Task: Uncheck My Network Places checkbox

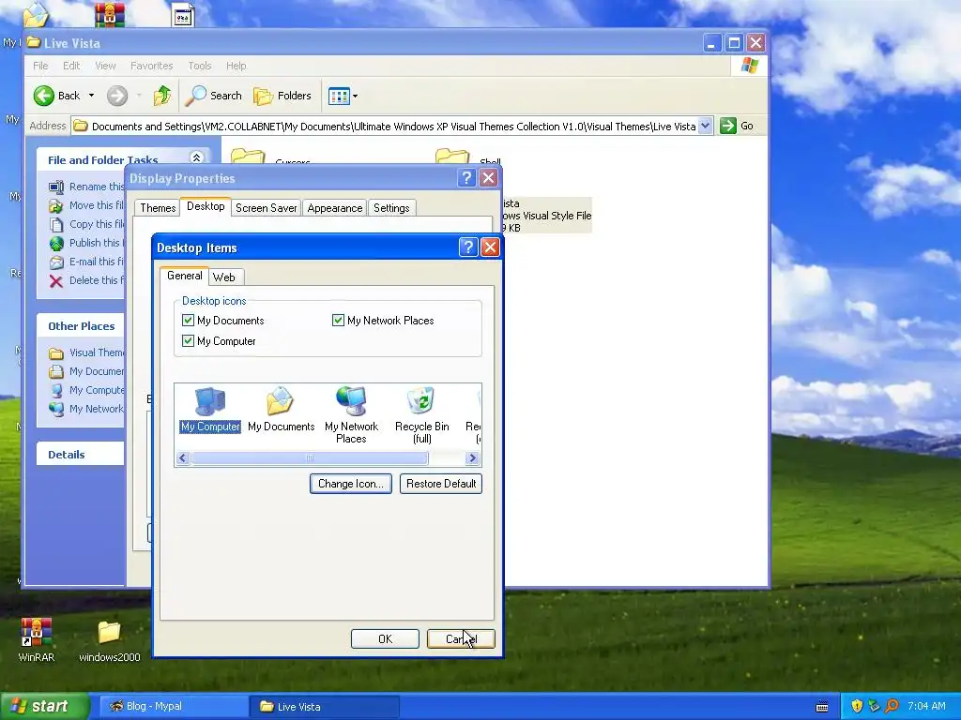Action: pos(338,321)
